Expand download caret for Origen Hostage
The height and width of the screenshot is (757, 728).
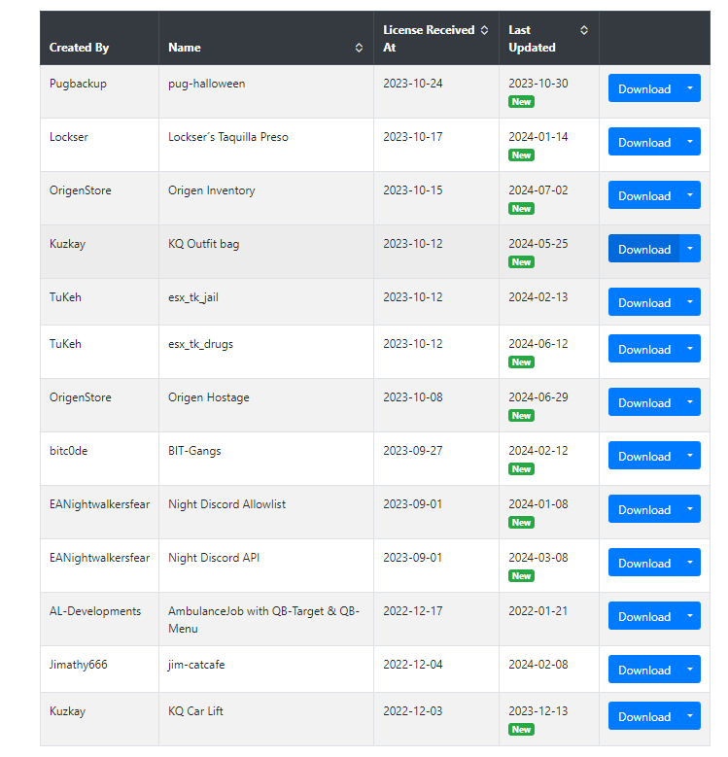click(x=690, y=402)
